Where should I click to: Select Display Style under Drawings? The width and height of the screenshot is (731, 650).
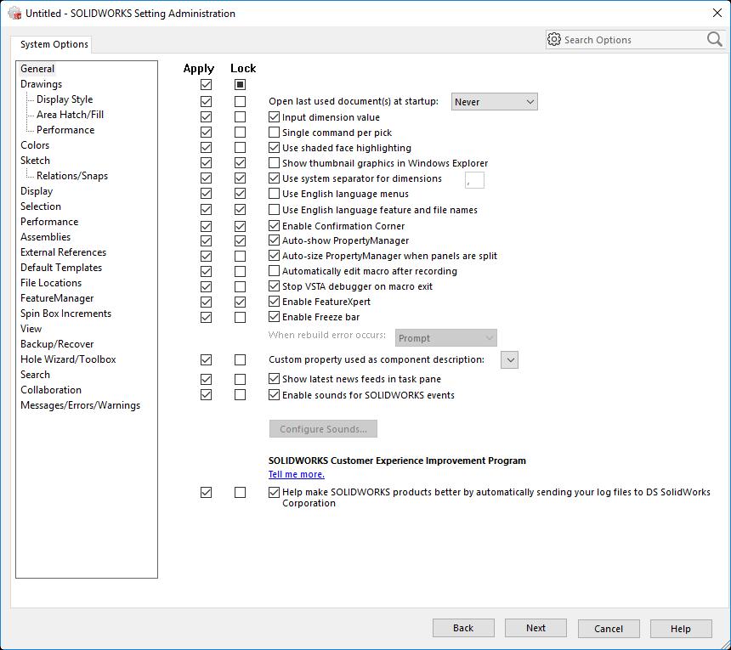point(65,99)
